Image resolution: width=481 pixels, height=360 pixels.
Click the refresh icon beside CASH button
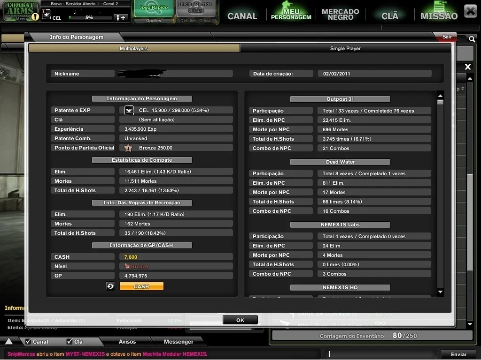click(x=110, y=286)
